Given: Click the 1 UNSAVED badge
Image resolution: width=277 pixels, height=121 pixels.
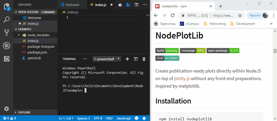Looking at the screenshot, I should 48,12.
